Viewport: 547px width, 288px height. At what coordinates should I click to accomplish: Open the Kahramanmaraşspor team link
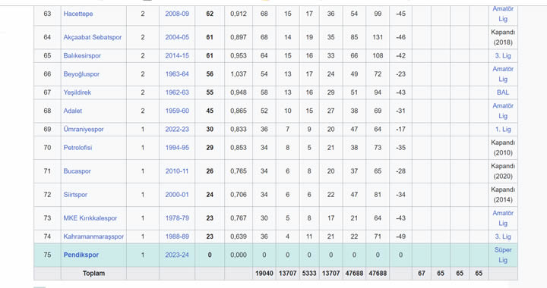click(93, 236)
